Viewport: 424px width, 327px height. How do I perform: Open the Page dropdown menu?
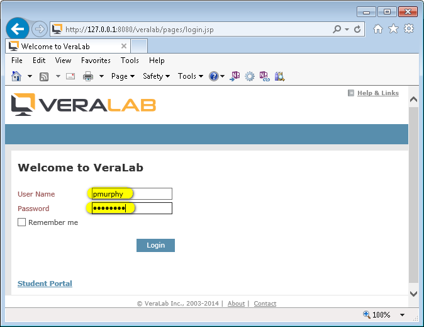[123, 76]
